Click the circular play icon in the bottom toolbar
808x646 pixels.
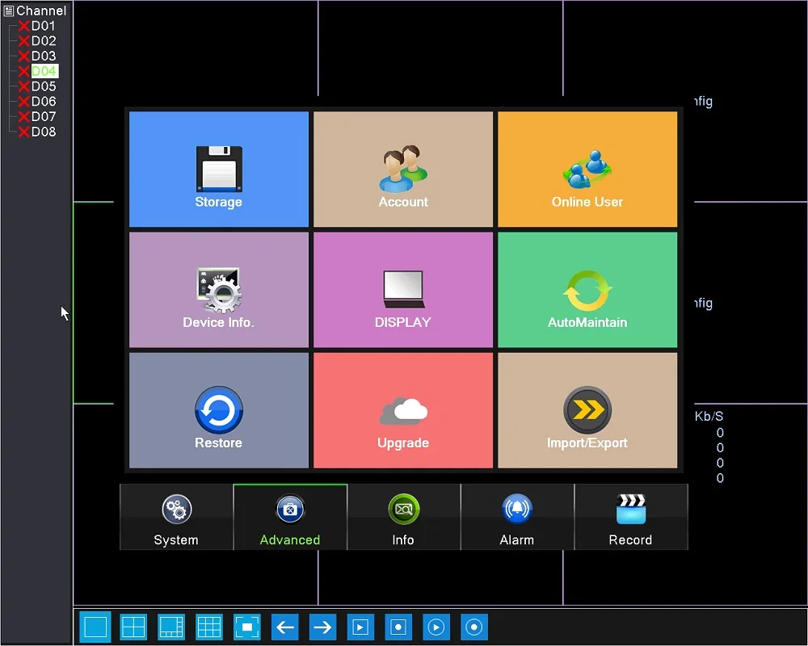coord(436,627)
